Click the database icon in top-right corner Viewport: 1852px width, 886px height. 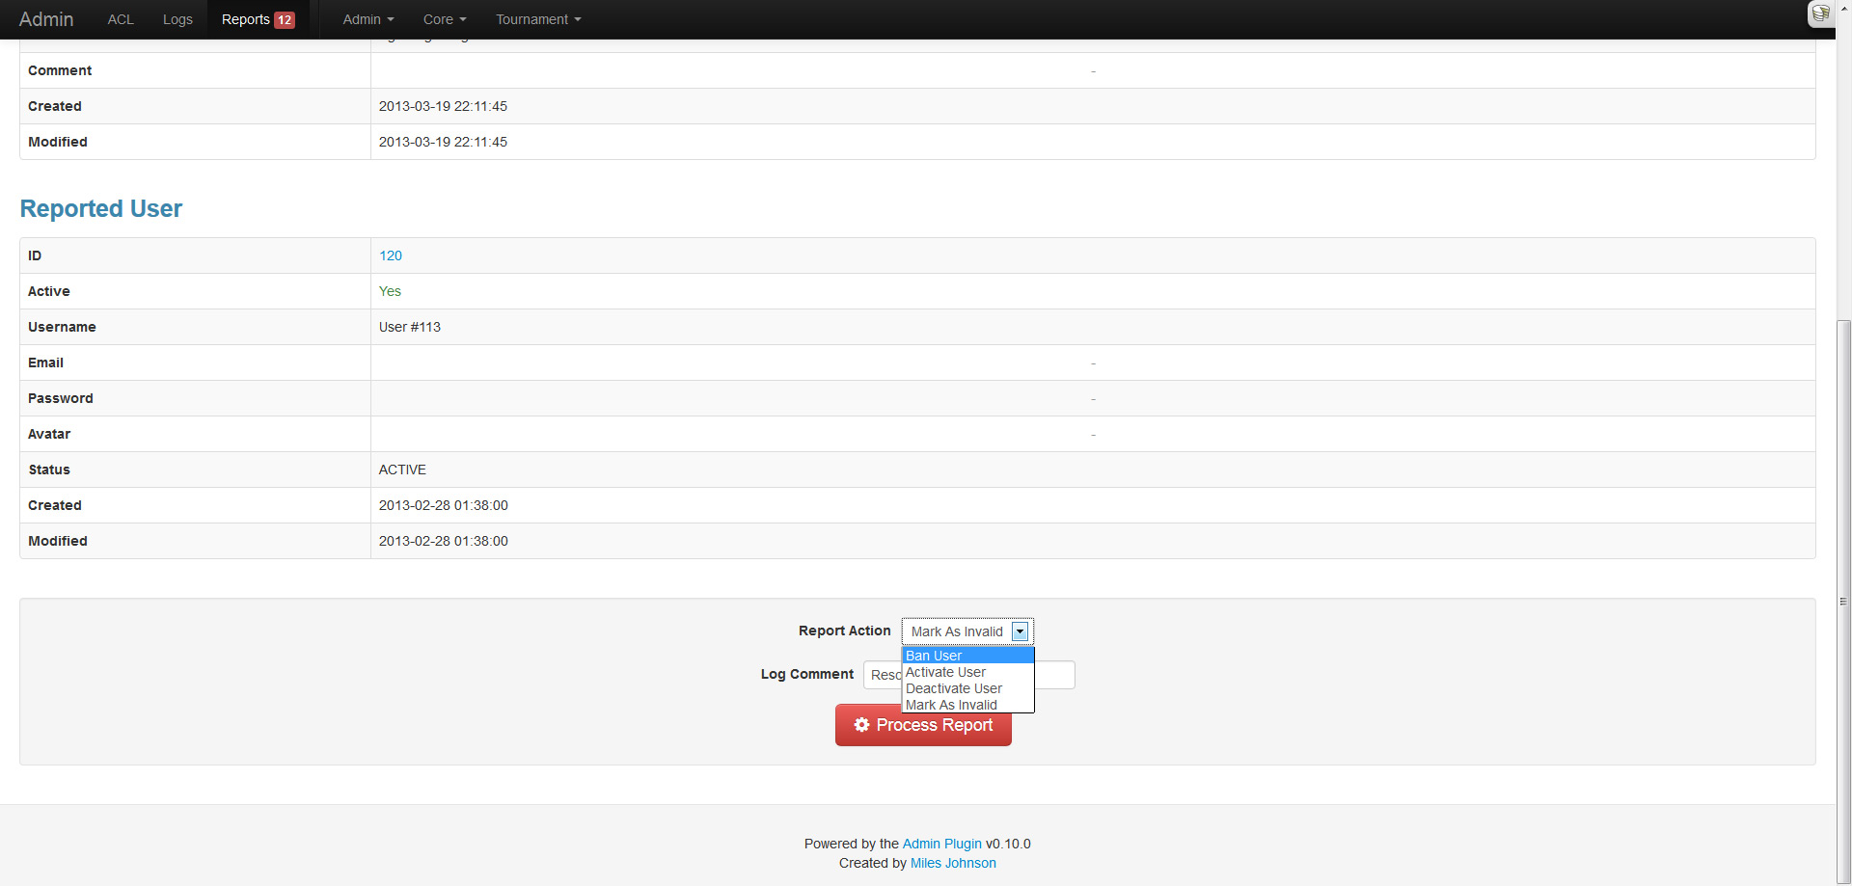(1820, 13)
